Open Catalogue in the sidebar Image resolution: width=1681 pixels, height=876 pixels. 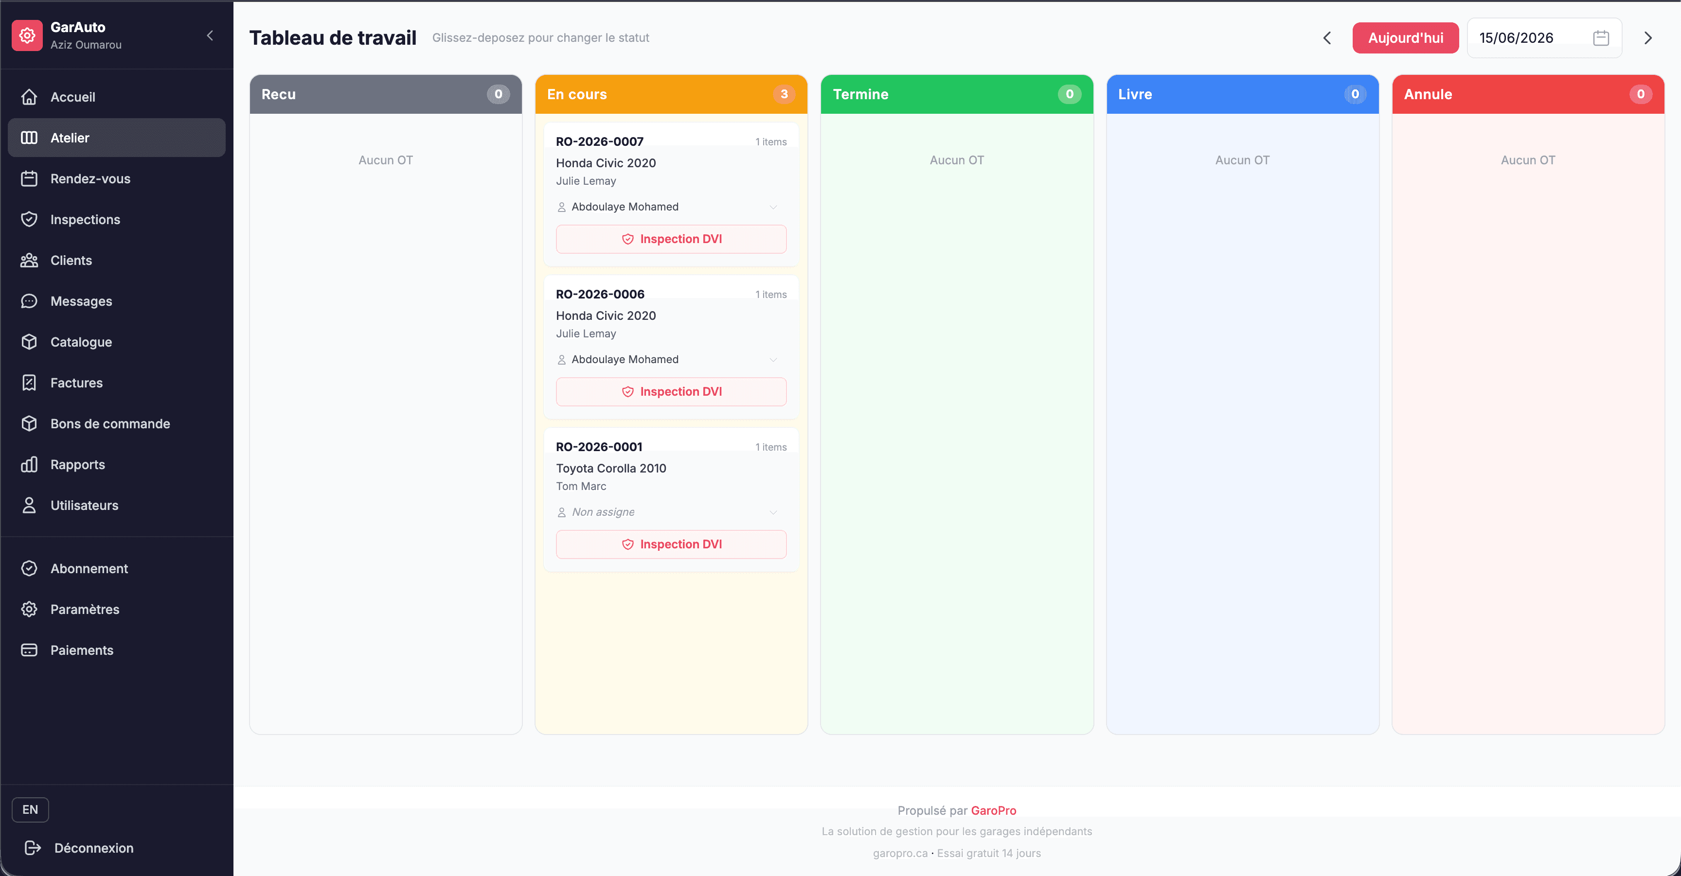click(116, 342)
